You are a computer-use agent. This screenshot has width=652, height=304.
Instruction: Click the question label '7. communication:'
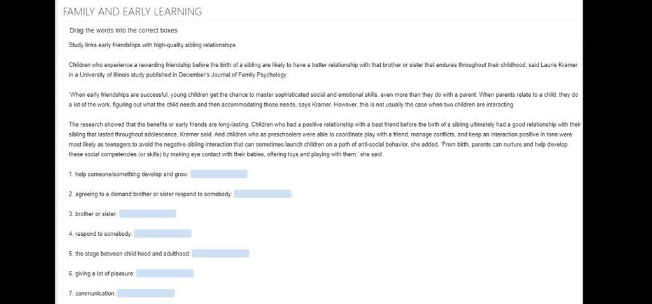[92, 294]
